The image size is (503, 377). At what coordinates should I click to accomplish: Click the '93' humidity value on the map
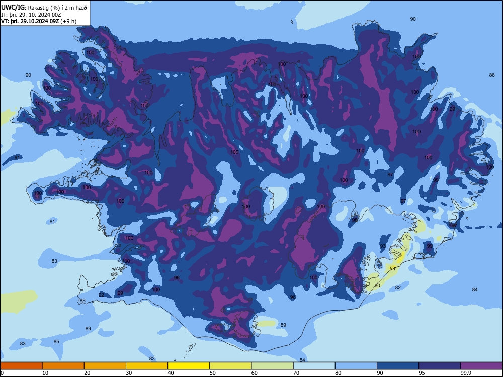[x=383, y=246]
